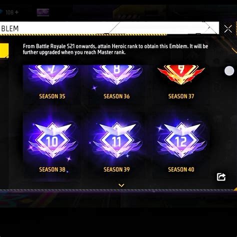Click the Season 37 label
The width and height of the screenshot is (237, 237).
click(x=181, y=96)
